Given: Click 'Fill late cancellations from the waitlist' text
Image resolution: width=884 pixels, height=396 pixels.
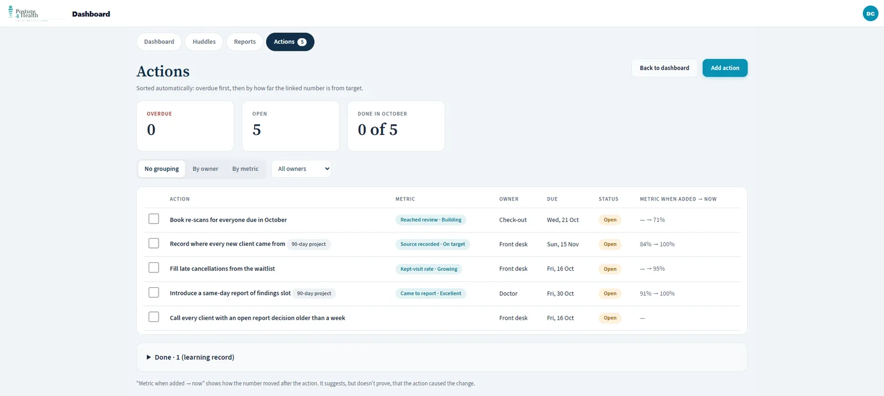Looking at the screenshot, I should [222, 268].
